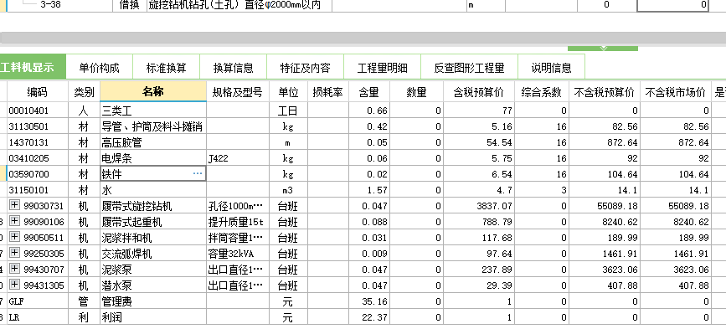Select the GLF code cell
The width and height of the screenshot is (726, 329).
coord(38,301)
